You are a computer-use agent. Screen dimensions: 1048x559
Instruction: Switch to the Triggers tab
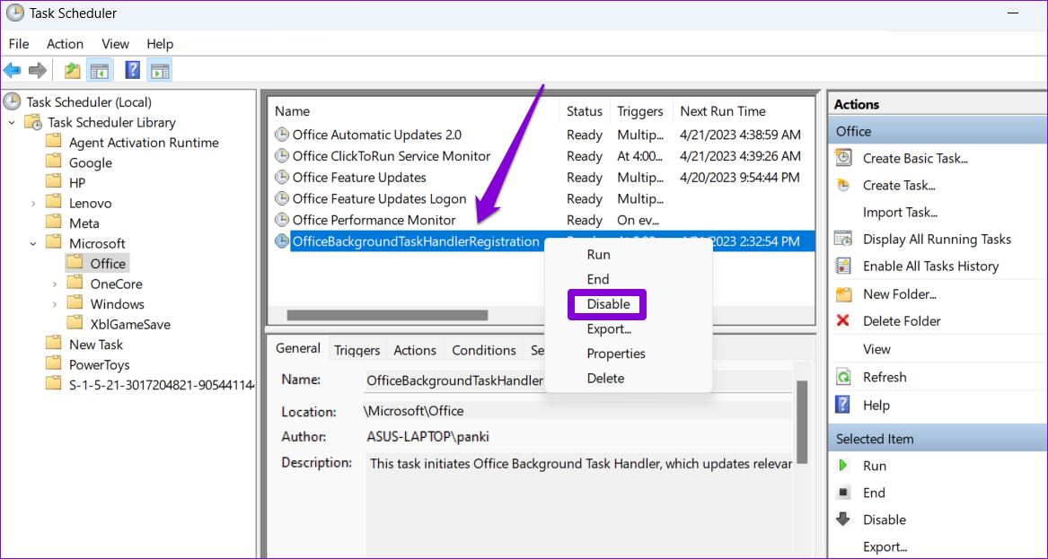click(356, 349)
